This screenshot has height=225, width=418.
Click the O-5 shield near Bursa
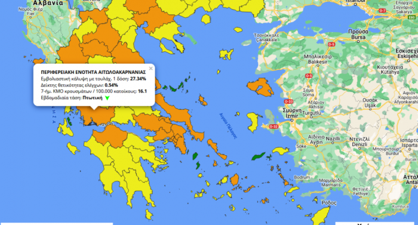331,45
